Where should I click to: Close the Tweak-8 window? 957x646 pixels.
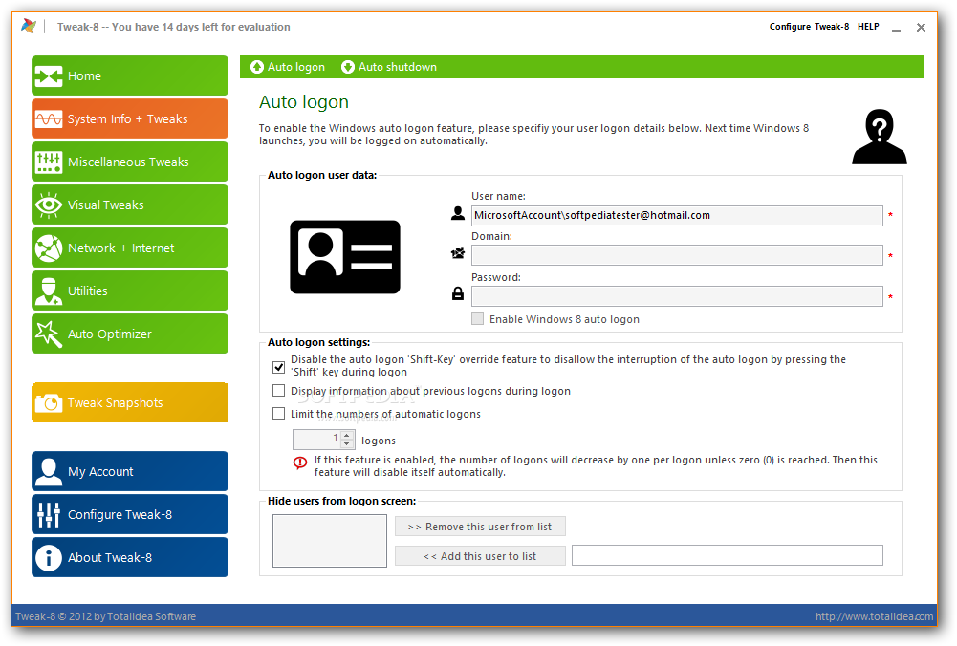pos(921,28)
